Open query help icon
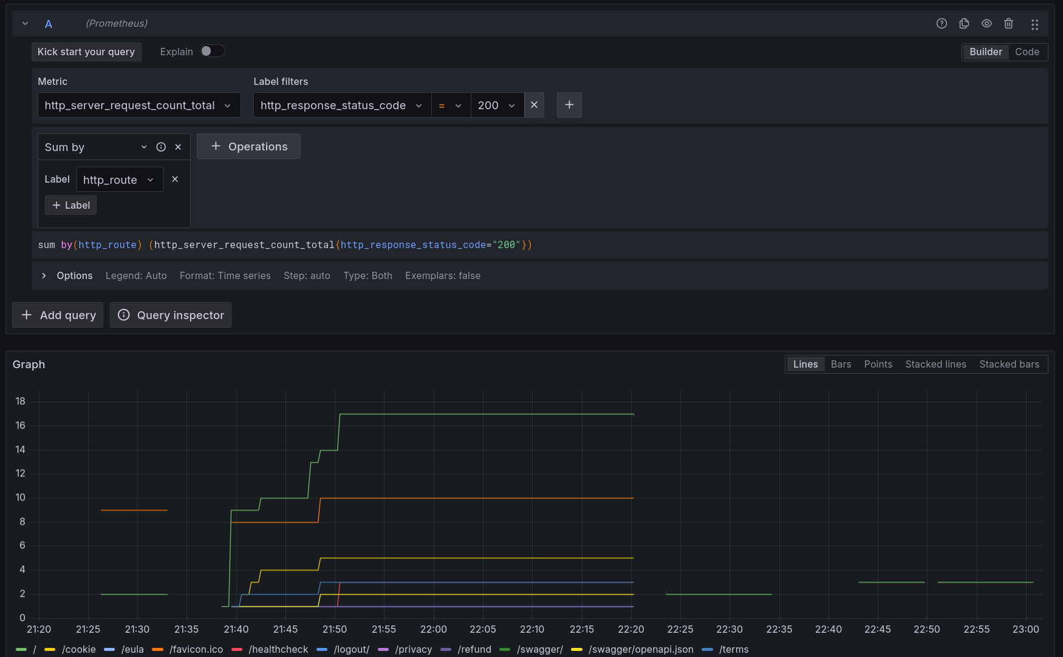Viewport: 1063px width, 657px height. click(x=942, y=24)
